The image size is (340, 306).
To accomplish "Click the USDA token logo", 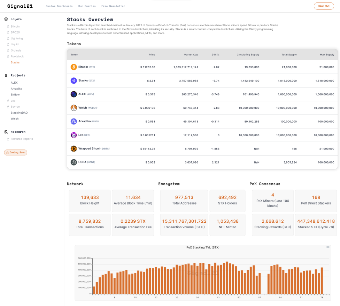I will (74, 162).
